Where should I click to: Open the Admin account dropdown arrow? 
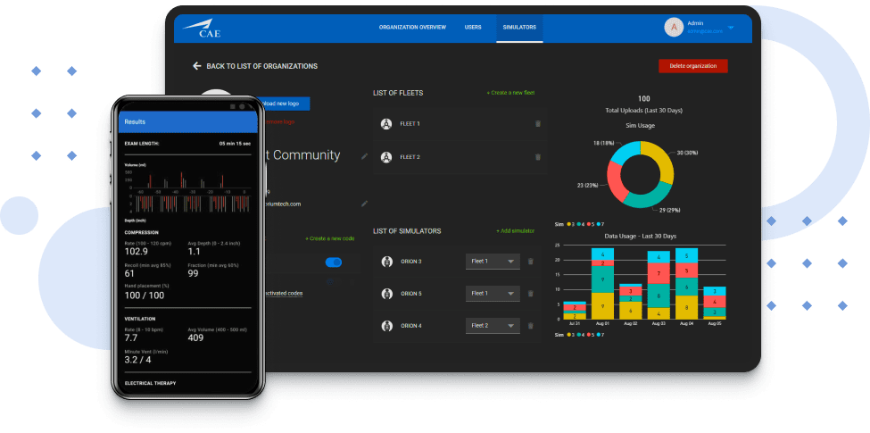point(731,27)
